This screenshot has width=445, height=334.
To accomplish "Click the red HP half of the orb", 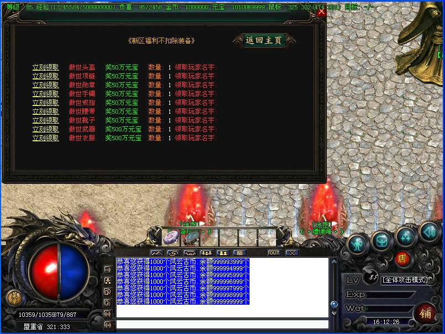I will click(x=44, y=272).
